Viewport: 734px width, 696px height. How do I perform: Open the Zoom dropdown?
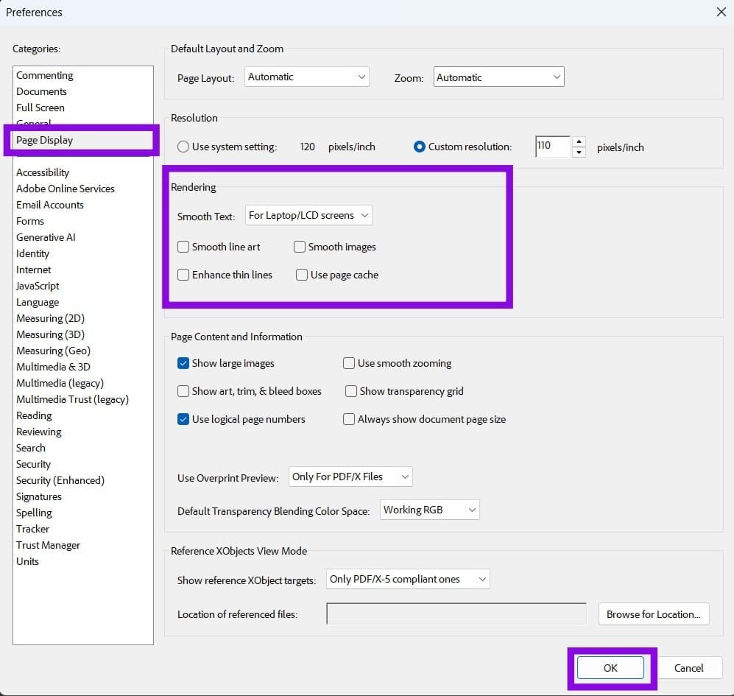pyautogui.click(x=498, y=77)
